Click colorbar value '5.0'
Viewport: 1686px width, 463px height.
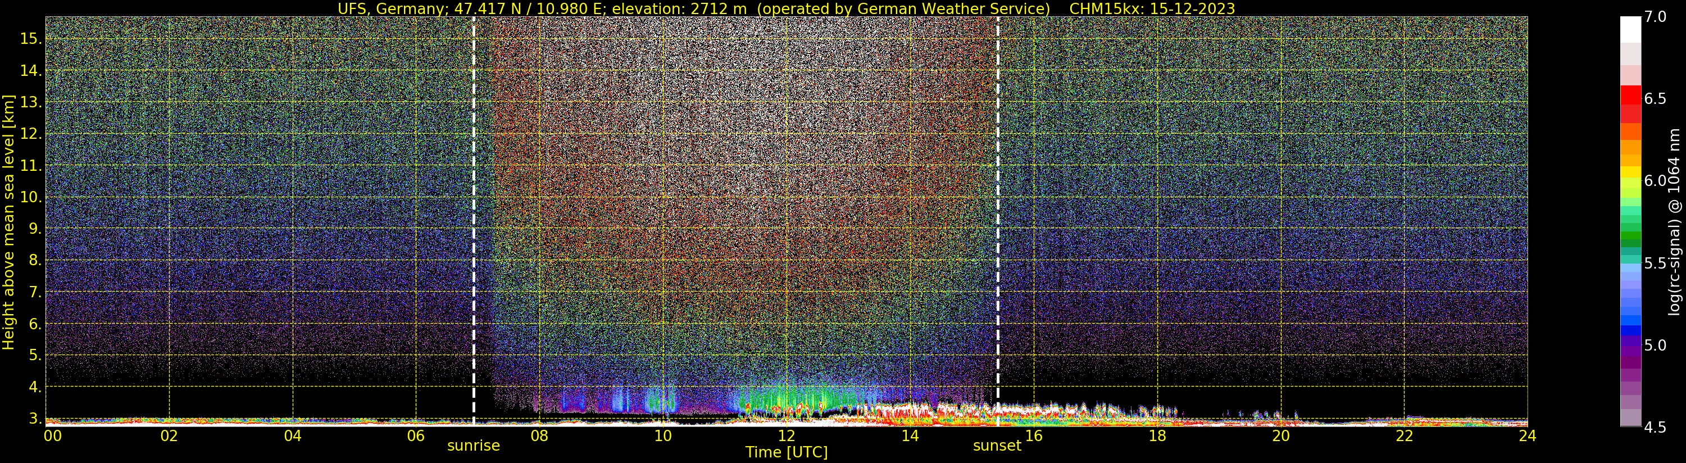(1656, 345)
